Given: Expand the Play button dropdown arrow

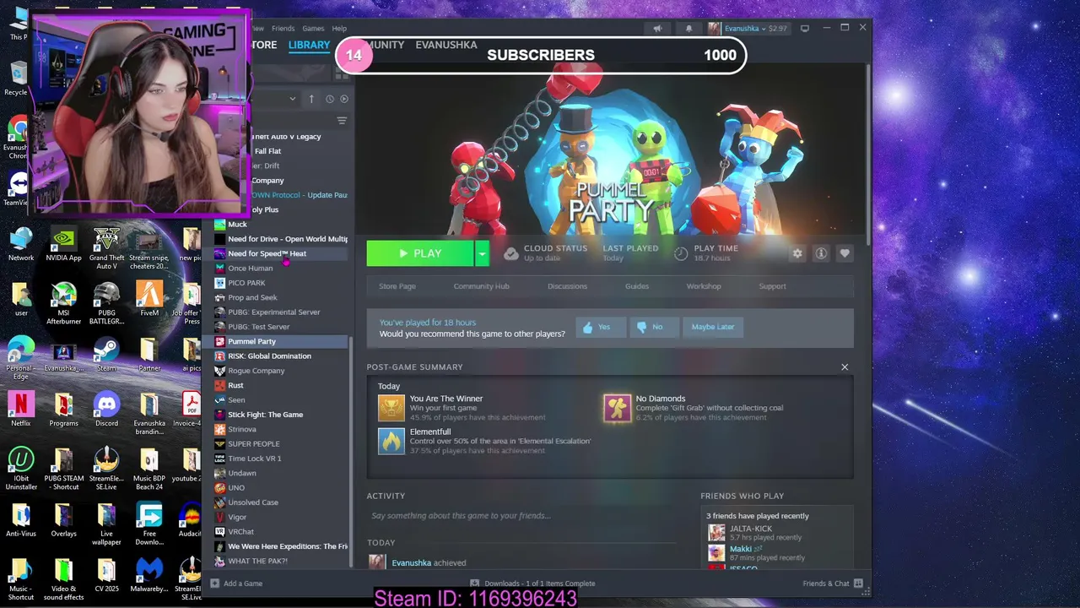Looking at the screenshot, I should point(482,253).
